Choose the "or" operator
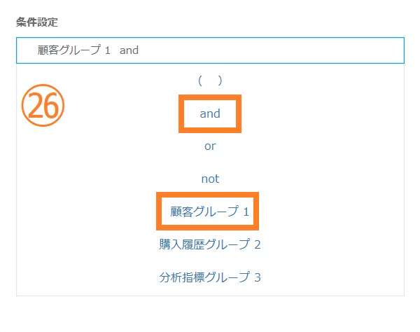Screen dimensions: 420x332 pos(210,146)
